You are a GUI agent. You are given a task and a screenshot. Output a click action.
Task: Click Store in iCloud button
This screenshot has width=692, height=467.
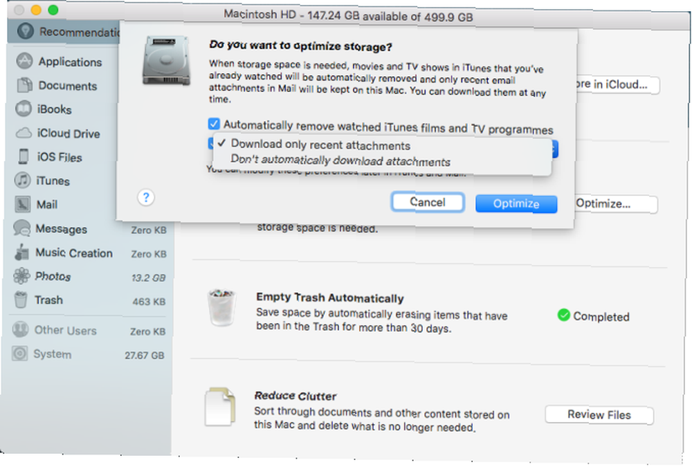pos(617,84)
